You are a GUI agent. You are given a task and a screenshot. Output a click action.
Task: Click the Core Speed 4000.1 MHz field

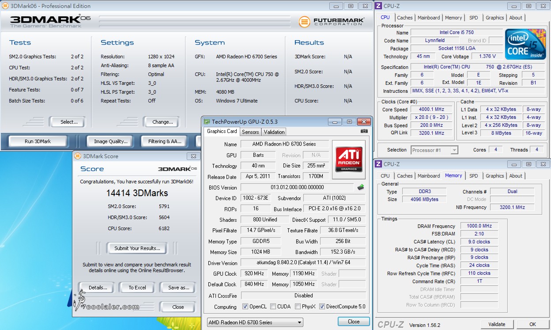pyautogui.click(x=432, y=110)
